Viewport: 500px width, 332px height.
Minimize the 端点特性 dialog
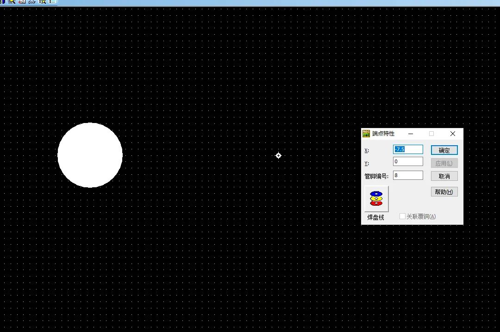[410, 134]
